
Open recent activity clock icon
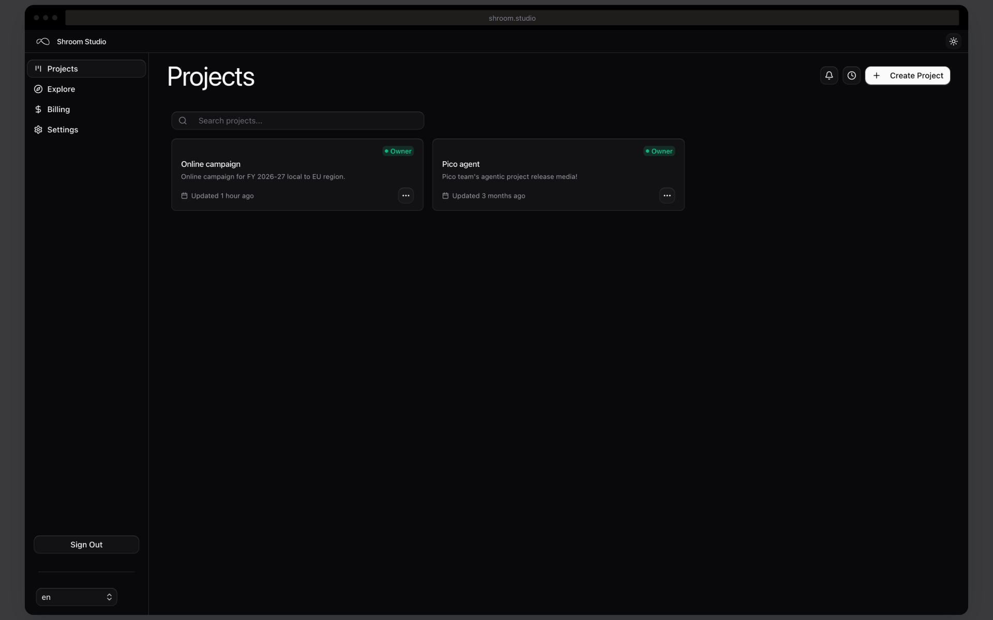coord(851,75)
